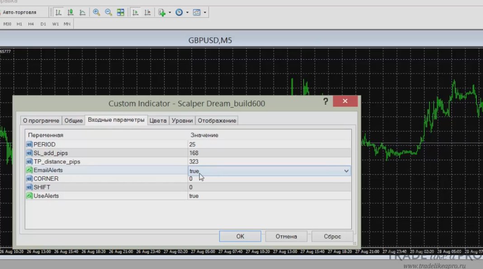Select the line chart icon
This screenshot has height=269, width=483.
click(x=82, y=12)
